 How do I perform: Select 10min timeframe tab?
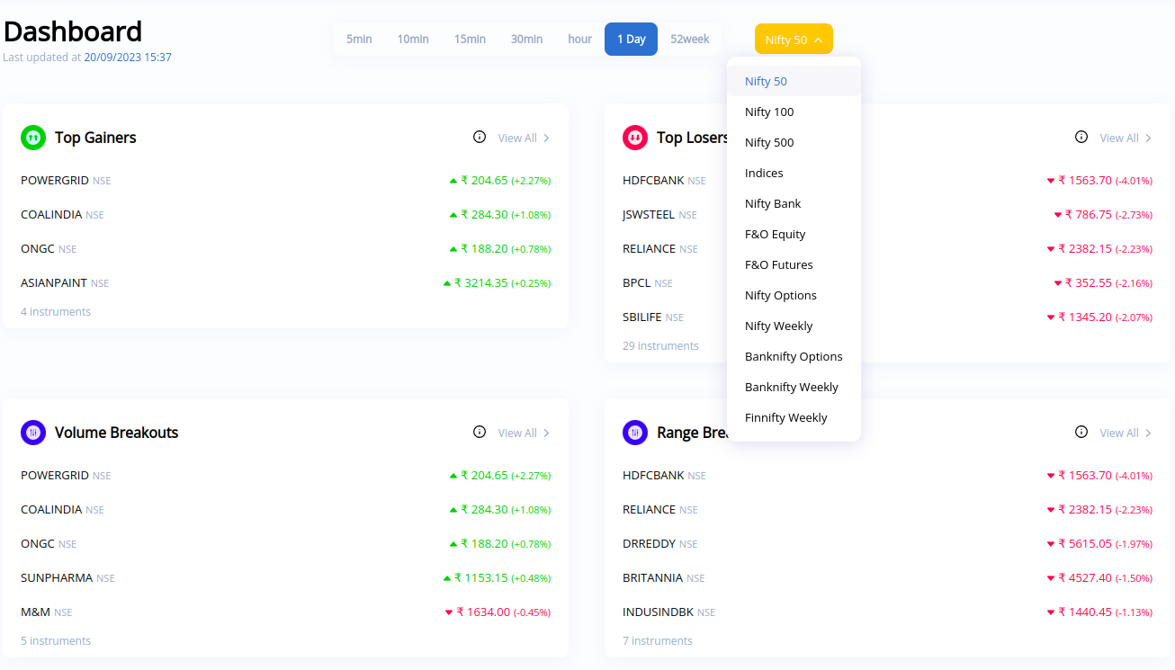coord(413,40)
